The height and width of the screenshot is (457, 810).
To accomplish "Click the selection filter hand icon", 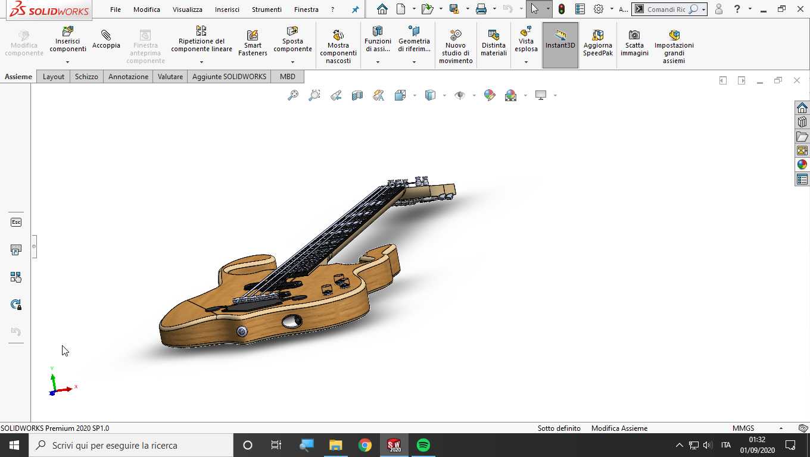I will (16, 277).
